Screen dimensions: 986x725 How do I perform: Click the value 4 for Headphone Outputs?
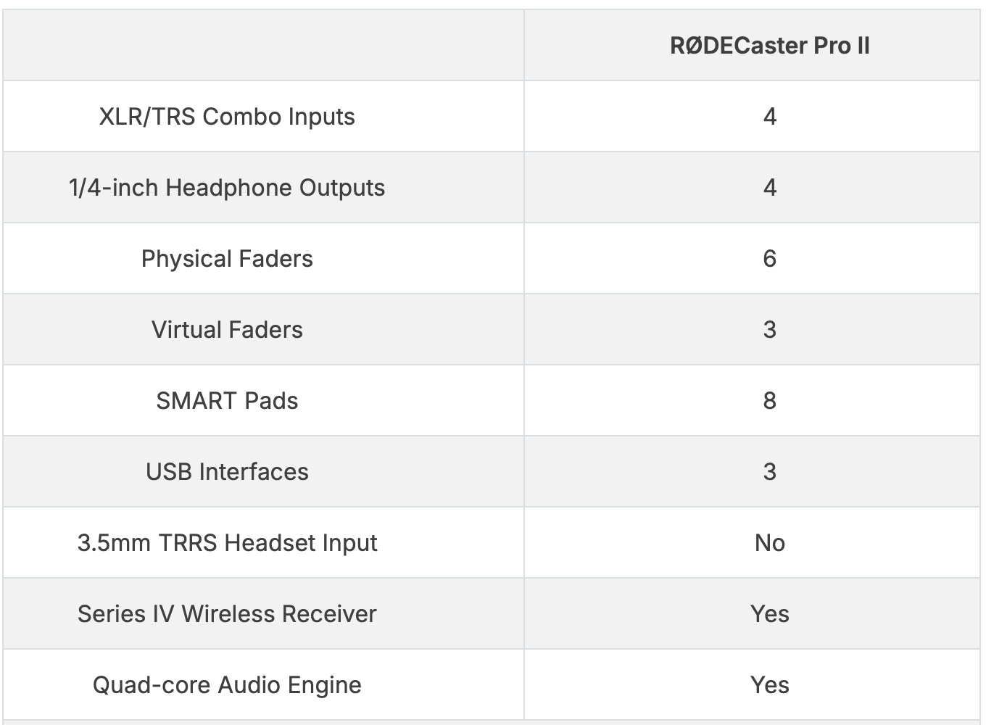tap(770, 188)
